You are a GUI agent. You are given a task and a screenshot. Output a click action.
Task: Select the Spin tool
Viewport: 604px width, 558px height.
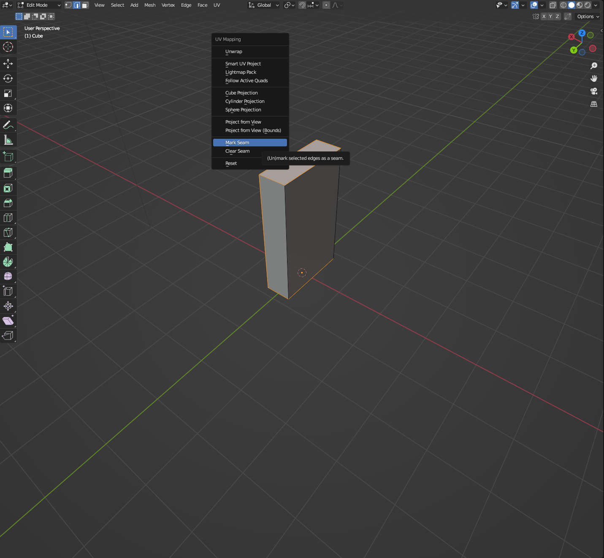coord(8,262)
